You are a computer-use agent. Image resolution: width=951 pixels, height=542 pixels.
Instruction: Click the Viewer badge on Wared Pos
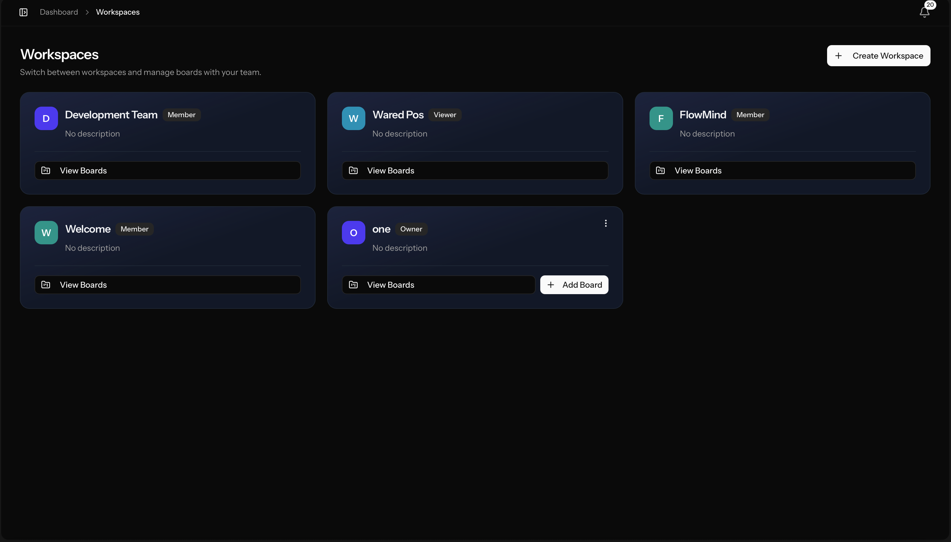click(444, 115)
